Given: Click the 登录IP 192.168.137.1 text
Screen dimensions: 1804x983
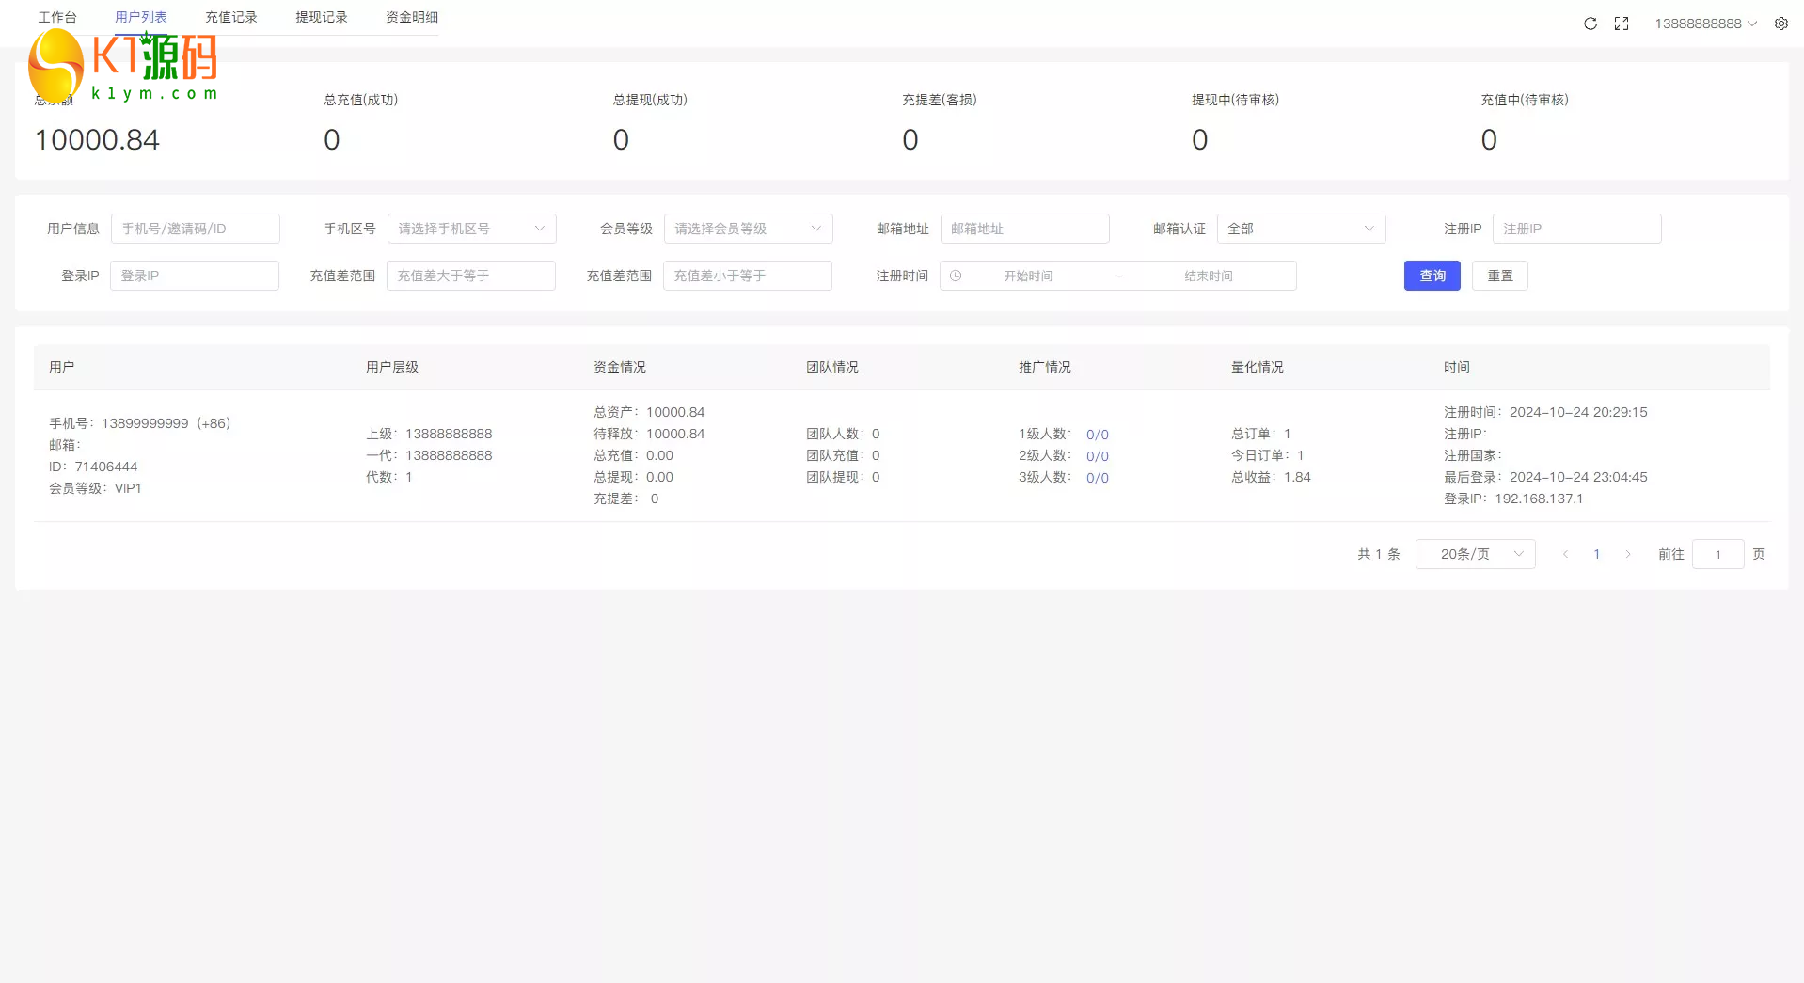Looking at the screenshot, I should coord(1513,499).
